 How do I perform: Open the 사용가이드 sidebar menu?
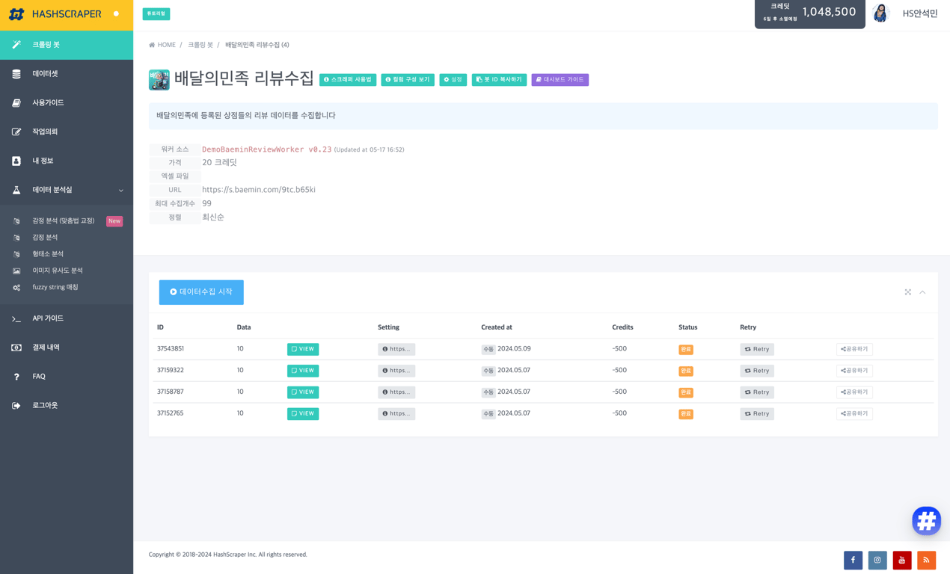click(x=67, y=103)
